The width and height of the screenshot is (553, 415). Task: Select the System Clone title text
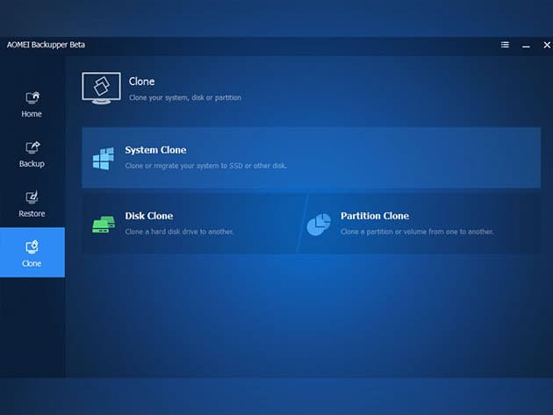(x=155, y=150)
